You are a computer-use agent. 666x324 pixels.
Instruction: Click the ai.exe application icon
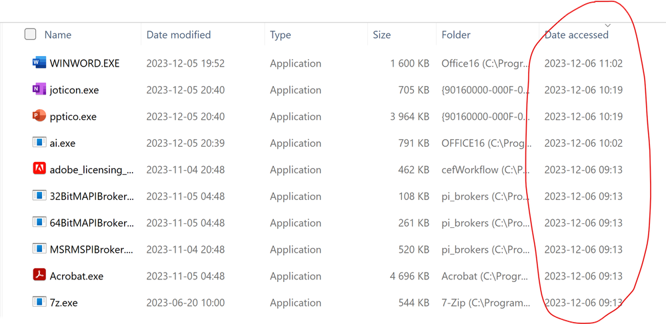[x=38, y=143]
